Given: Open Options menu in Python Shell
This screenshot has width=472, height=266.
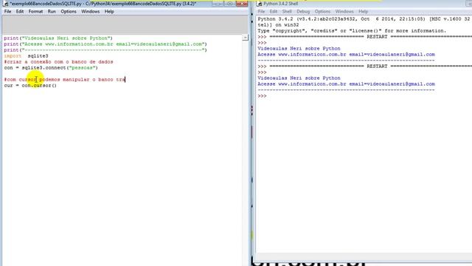Looking at the screenshot, I should coord(322,12).
